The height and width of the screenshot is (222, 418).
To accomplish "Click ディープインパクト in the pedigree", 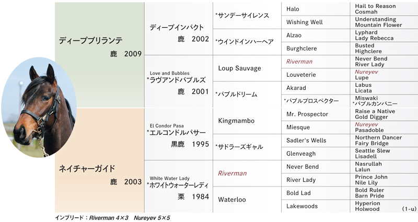I will pyautogui.click(x=179, y=29).
